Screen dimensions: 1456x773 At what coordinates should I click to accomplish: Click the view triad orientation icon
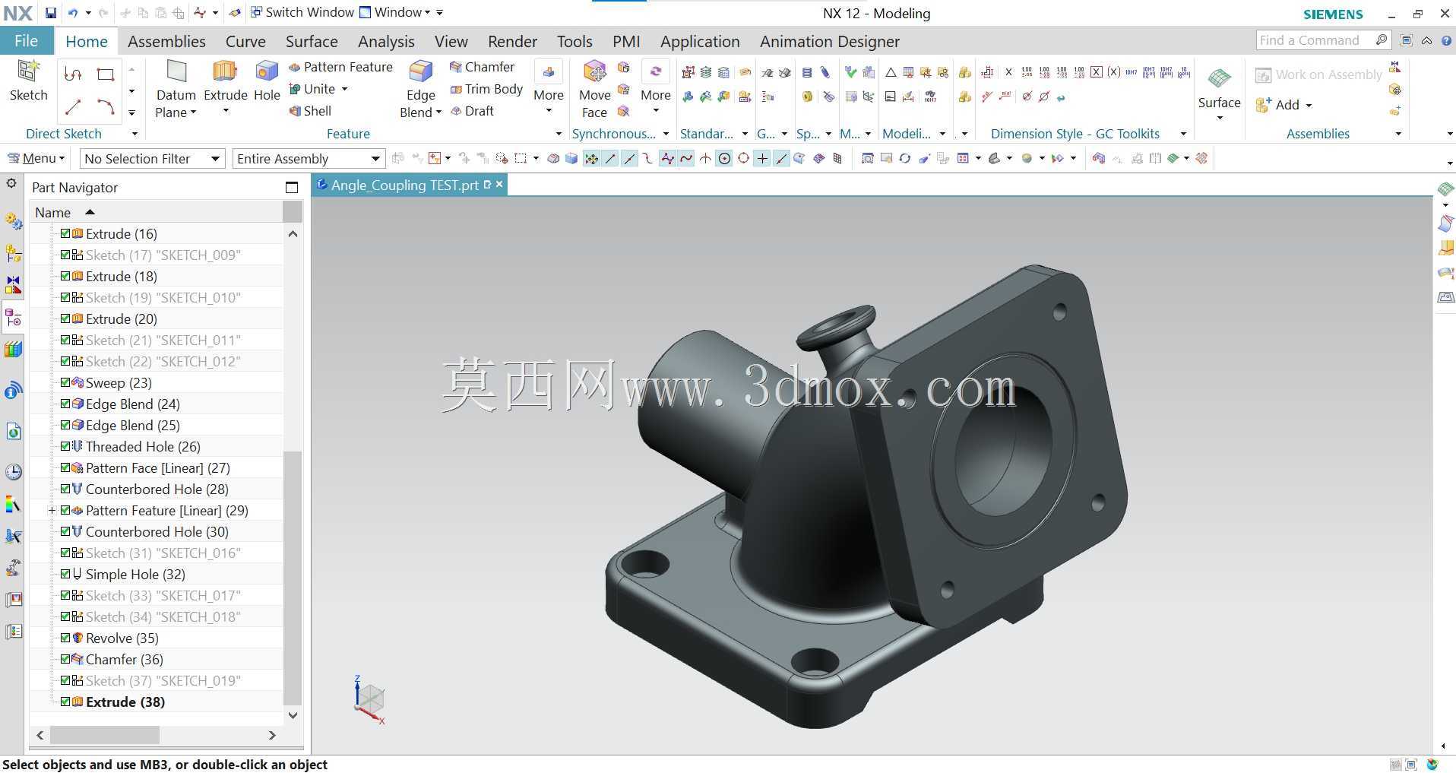369,699
